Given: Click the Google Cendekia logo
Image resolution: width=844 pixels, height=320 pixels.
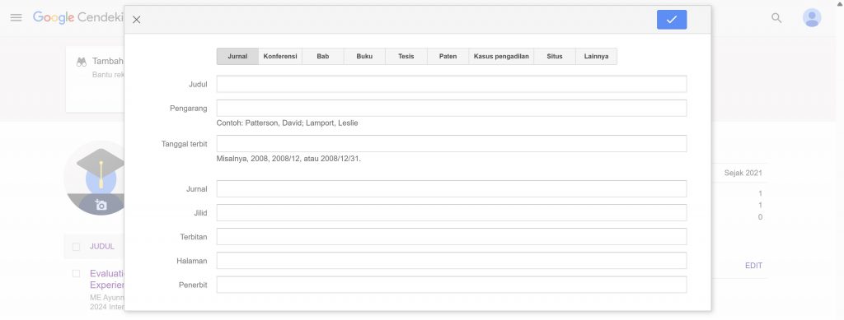Looking at the screenshot, I should pyautogui.click(x=78, y=17).
